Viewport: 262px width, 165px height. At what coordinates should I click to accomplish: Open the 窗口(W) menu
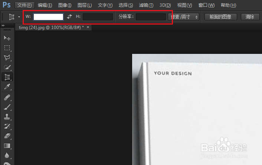206,5
